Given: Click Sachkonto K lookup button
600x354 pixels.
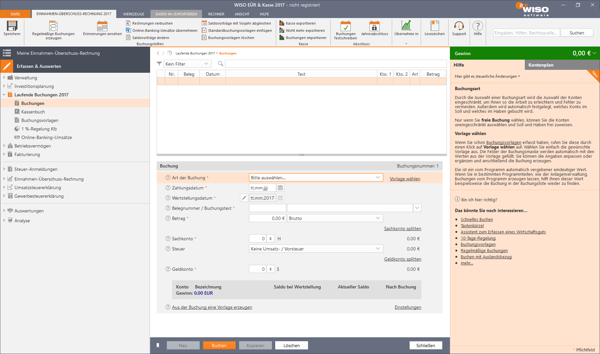Looking at the screenshot, I should (x=270, y=239).
